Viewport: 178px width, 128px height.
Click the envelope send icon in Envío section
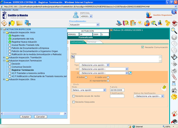164,88
